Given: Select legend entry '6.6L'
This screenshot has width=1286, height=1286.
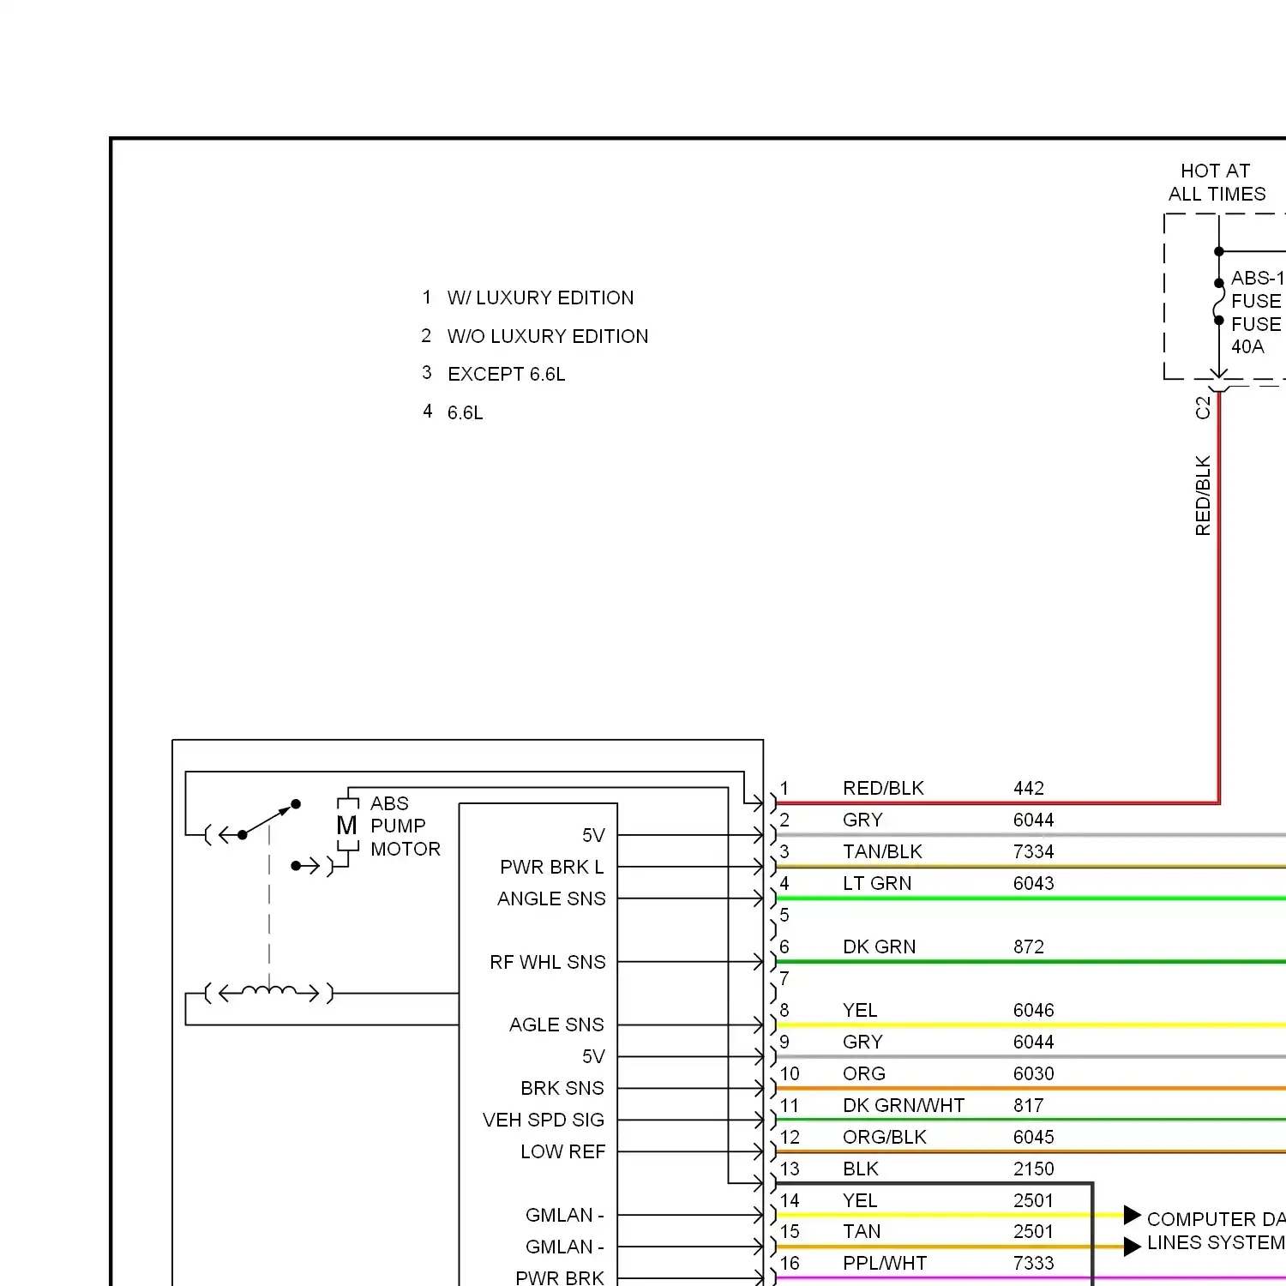Looking at the screenshot, I should click(x=465, y=412).
